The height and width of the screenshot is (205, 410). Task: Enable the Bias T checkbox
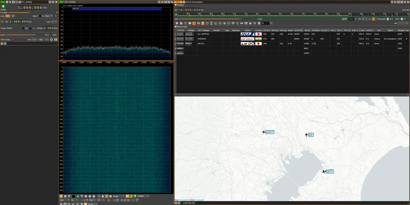40,16
